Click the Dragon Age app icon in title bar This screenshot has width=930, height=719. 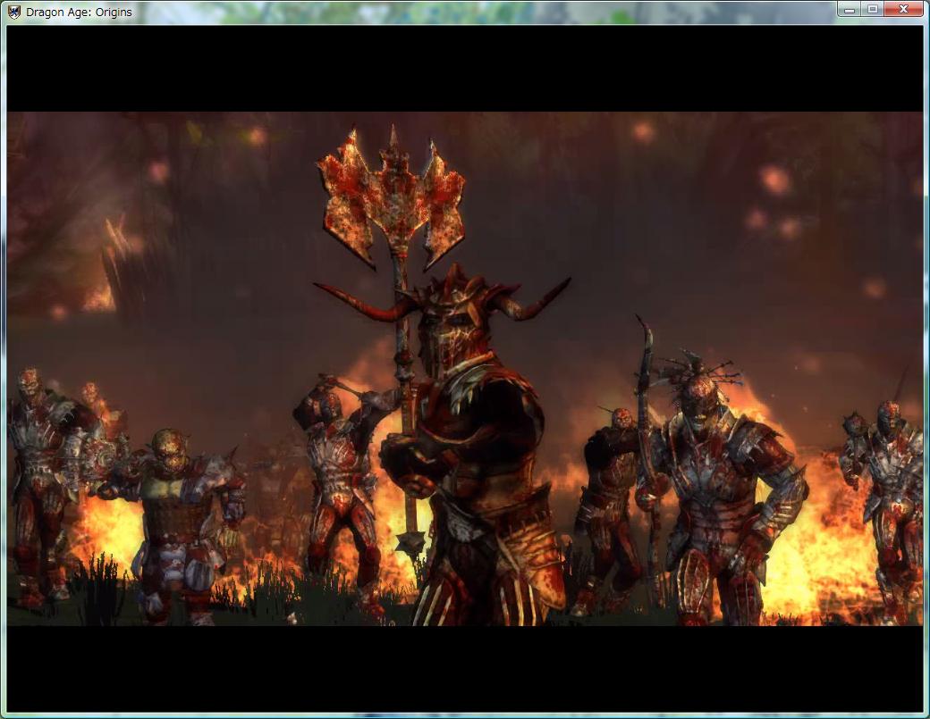pos(14,12)
